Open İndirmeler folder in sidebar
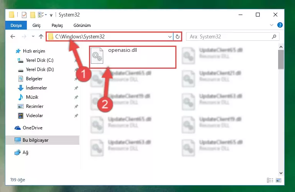The height and width of the screenshot is (192, 295). 36,88
